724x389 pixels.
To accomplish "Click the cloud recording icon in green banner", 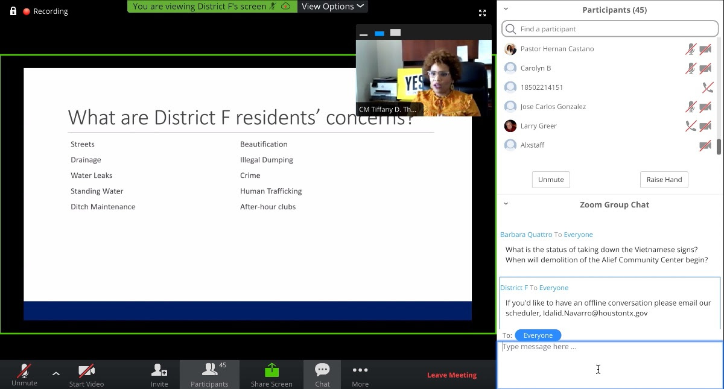I will [x=286, y=6].
